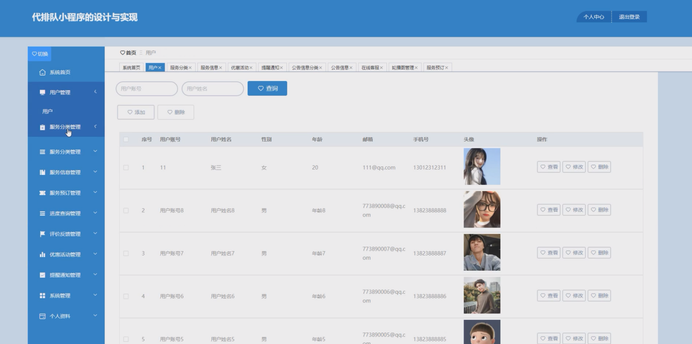Click the bar chart icon for 优惠活动管理
Image resolution: width=692 pixels, height=344 pixels.
point(42,254)
